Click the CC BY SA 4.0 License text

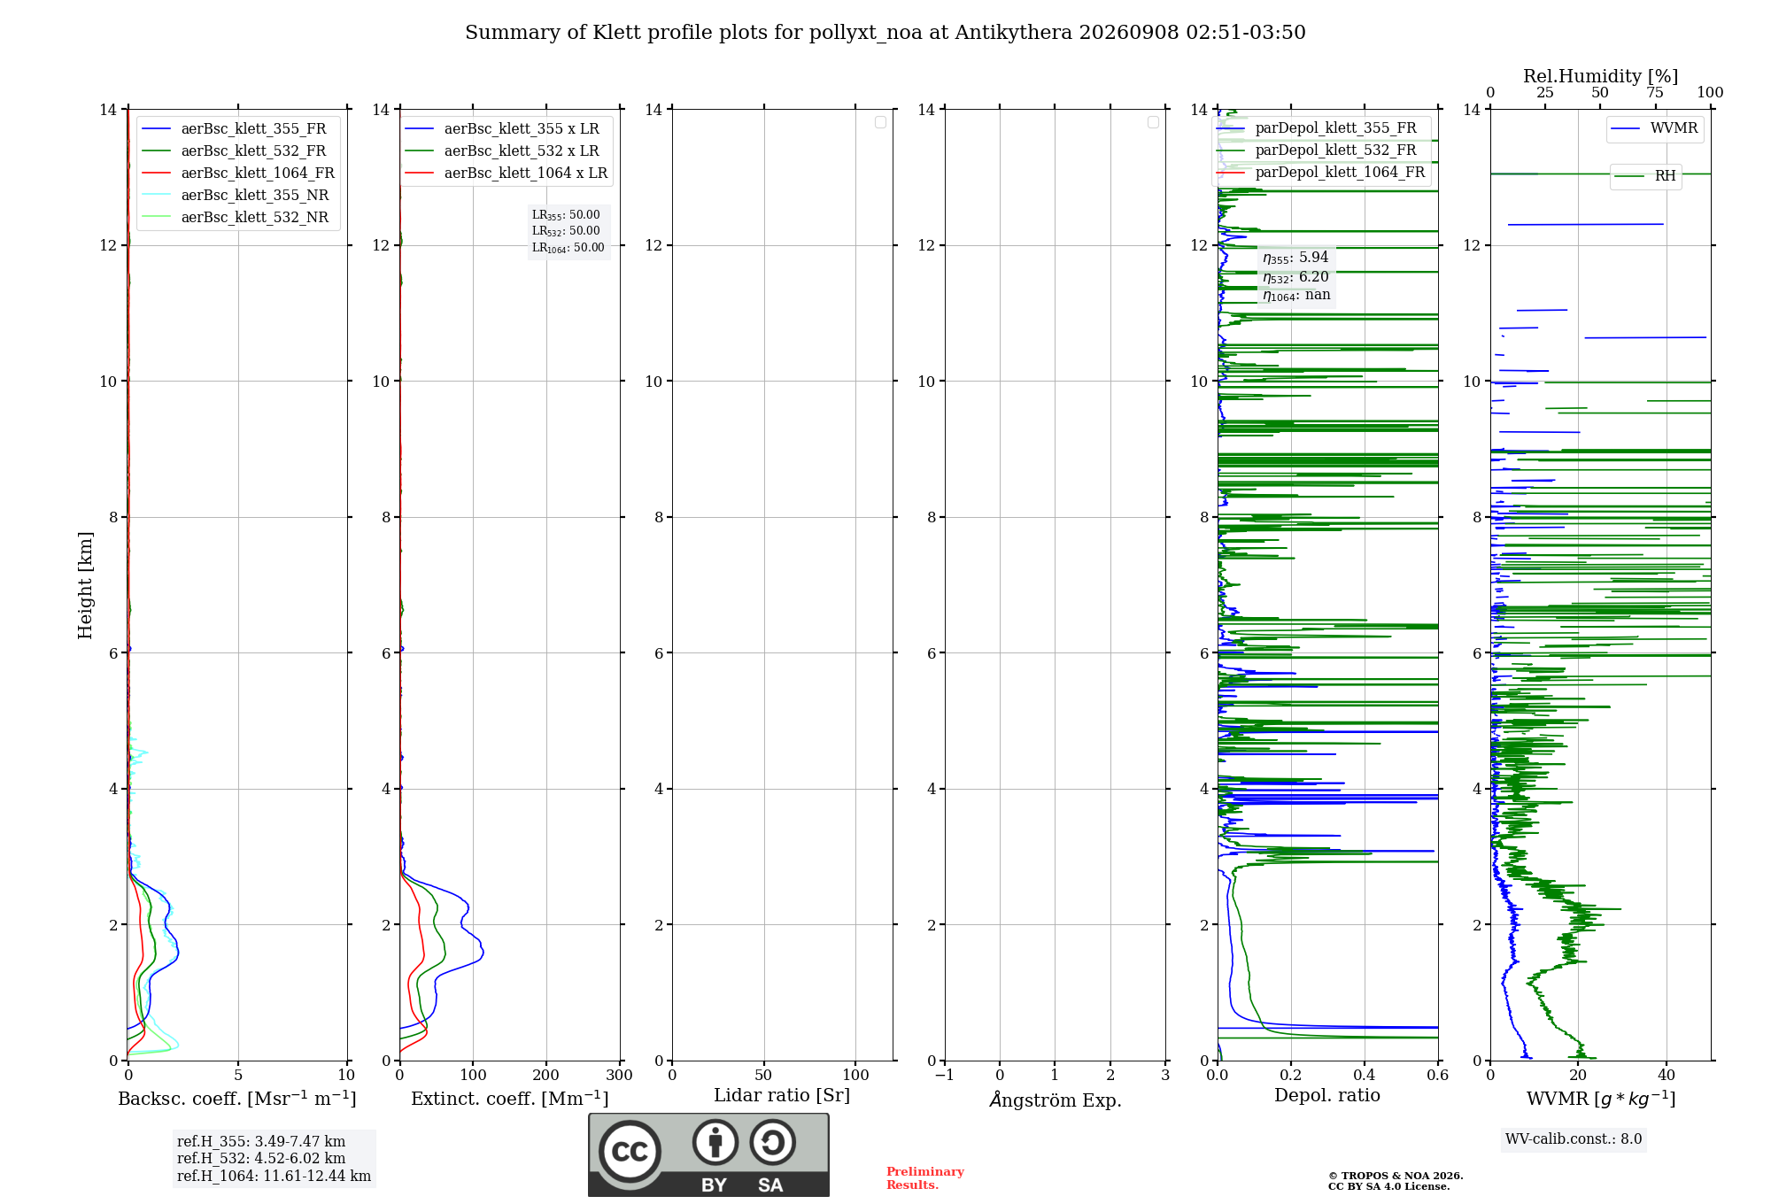(1388, 1186)
